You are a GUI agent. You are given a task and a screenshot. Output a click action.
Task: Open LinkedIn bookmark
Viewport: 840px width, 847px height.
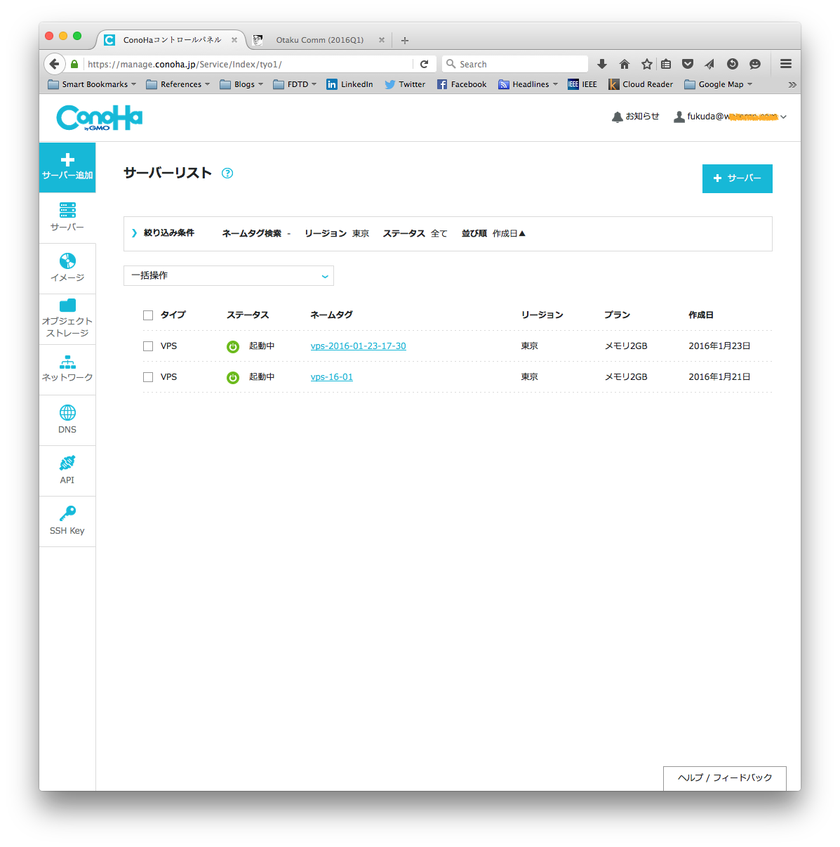pos(349,84)
